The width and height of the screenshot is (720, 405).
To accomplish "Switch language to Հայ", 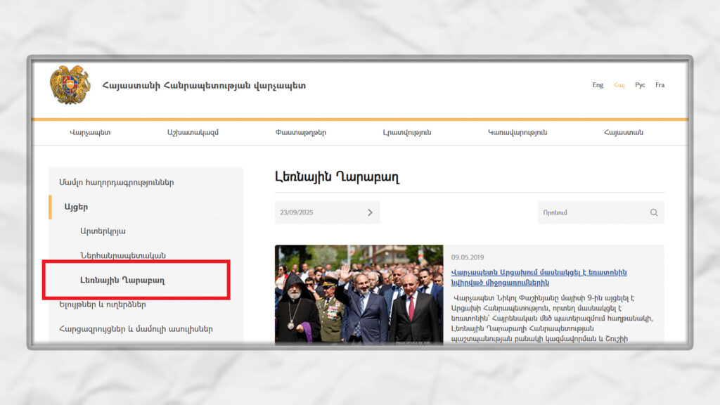I will tap(619, 85).
